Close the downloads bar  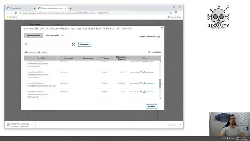[180, 125]
